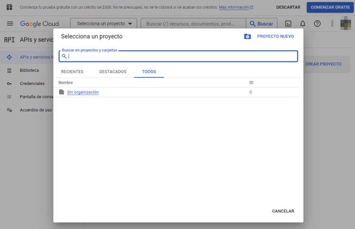Click the Credenciales key icon

coord(9,83)
